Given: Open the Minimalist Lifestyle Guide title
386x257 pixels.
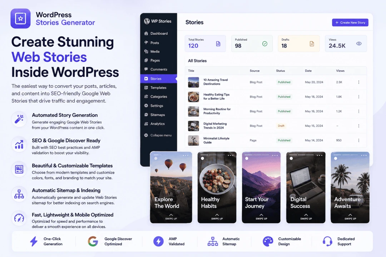Looking at the screenshot, I should 216,140.
